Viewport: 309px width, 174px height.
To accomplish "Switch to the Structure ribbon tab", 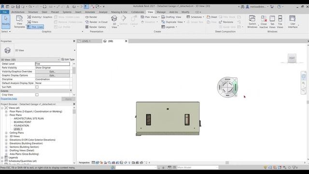I will click(x=33, y=12).
